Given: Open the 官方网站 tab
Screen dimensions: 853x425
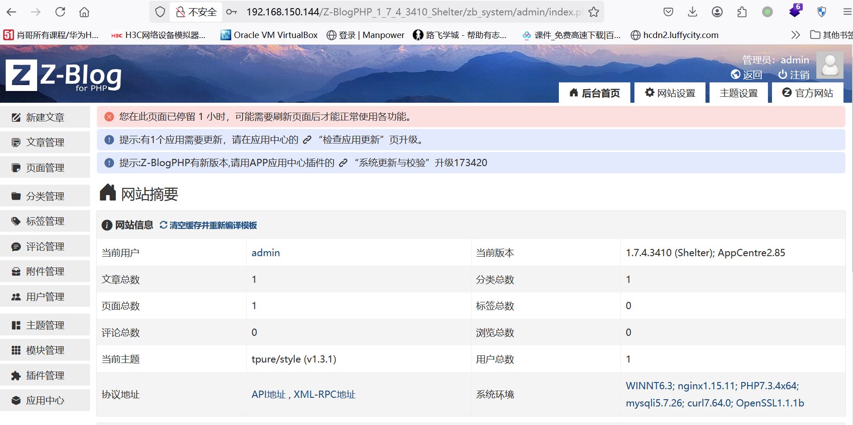Looking at the screenshot, I should (808, 93).
